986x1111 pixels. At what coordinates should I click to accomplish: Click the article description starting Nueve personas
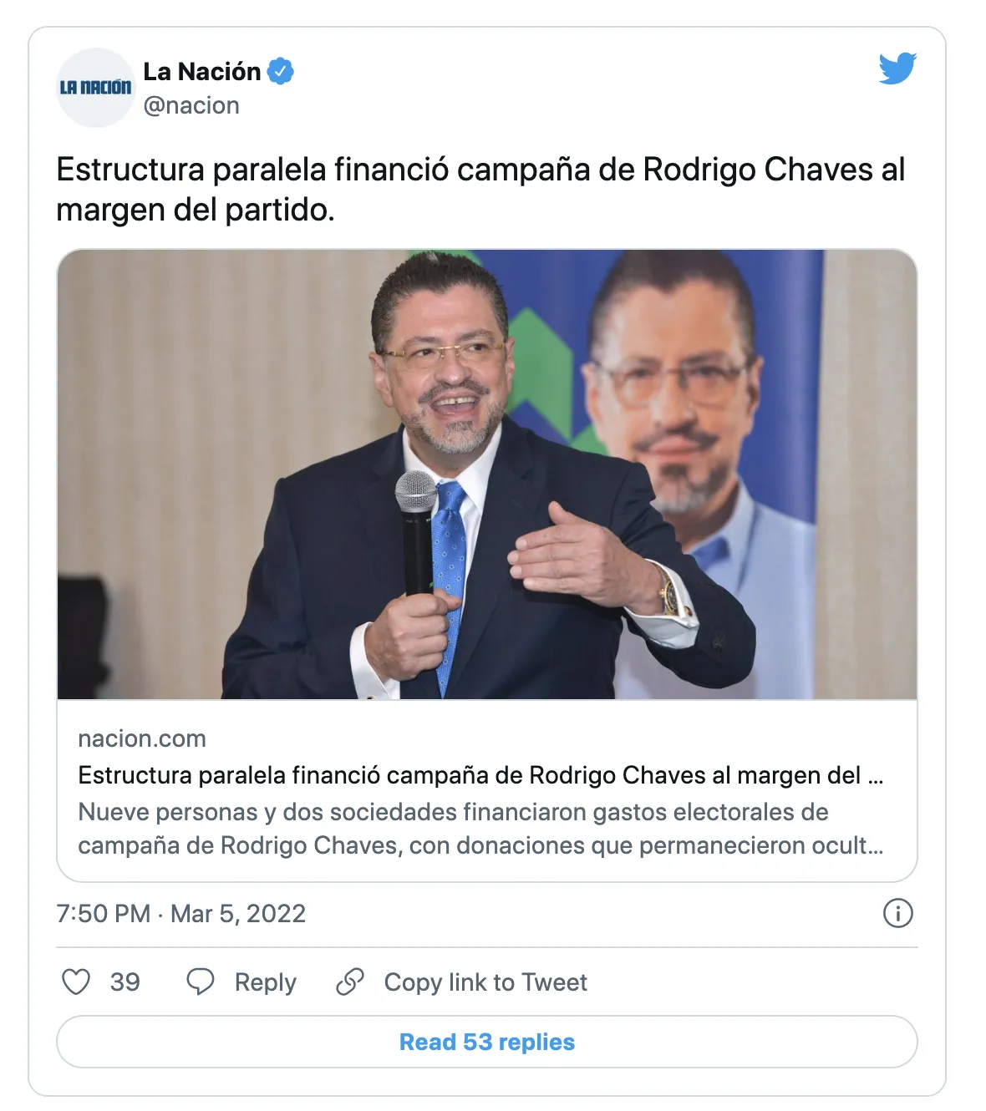click(480, 829)
